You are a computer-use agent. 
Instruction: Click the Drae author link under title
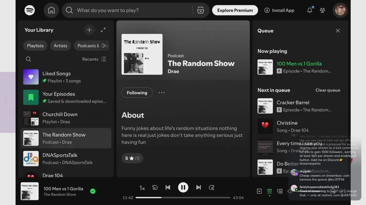[x=173, y=71]
